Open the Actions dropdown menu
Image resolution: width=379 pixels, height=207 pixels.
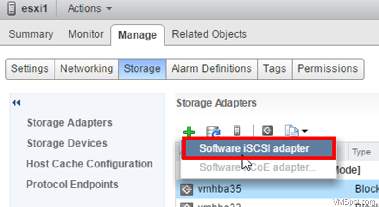click(90, 9)
